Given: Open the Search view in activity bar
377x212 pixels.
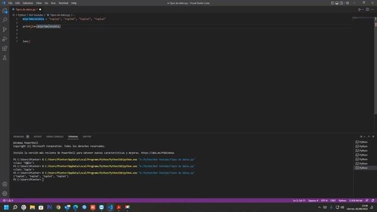Looking at the screenshot, I should click(5, 20).
